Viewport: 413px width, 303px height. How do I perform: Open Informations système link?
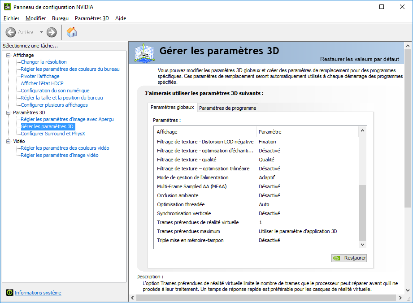point(38,293)
